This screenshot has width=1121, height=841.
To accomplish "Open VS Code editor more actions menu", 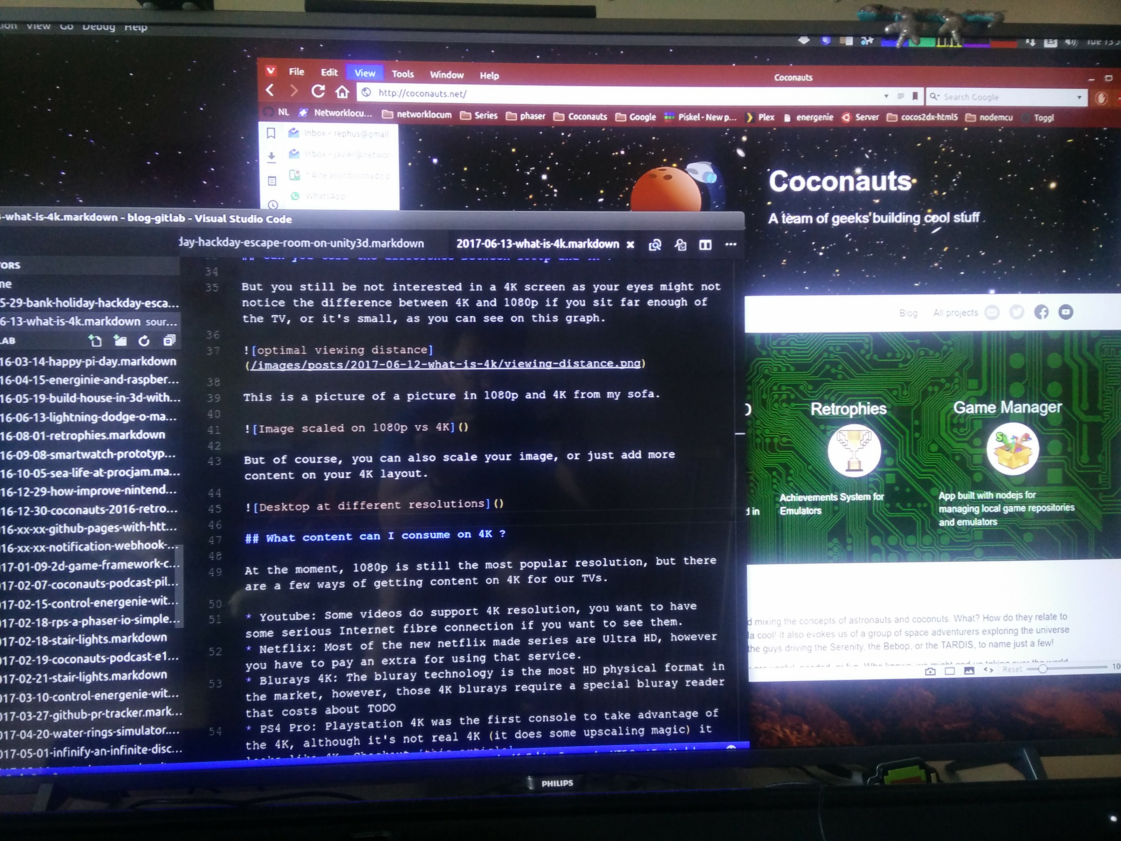I will pyautogui.click(x=730, y=244).
